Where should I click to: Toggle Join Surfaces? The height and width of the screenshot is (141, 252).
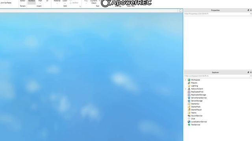(x=6, y=3)
